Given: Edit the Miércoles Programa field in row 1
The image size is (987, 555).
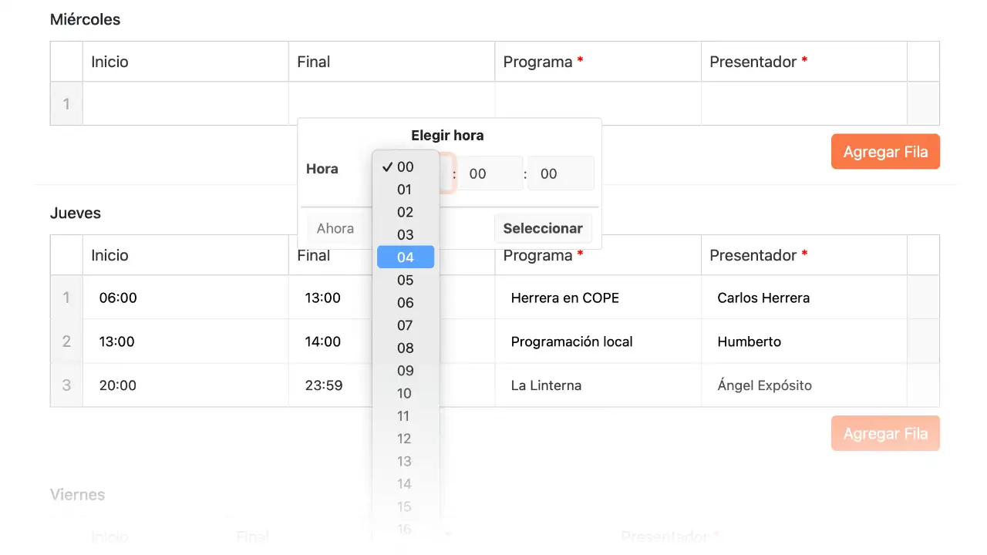Looking at the screenshot, I should [598, 104].
